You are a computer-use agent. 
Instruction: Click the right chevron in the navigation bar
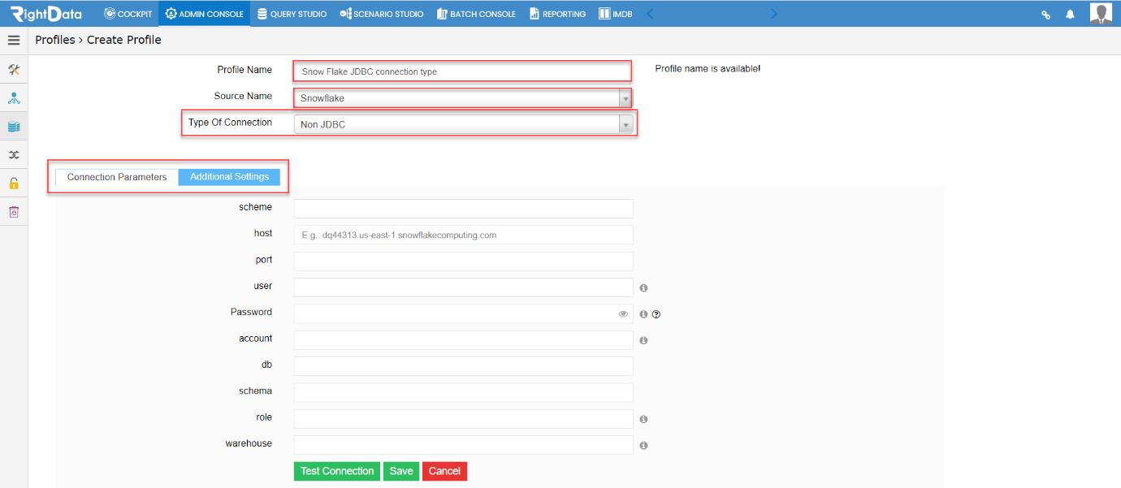click(773, 13)
